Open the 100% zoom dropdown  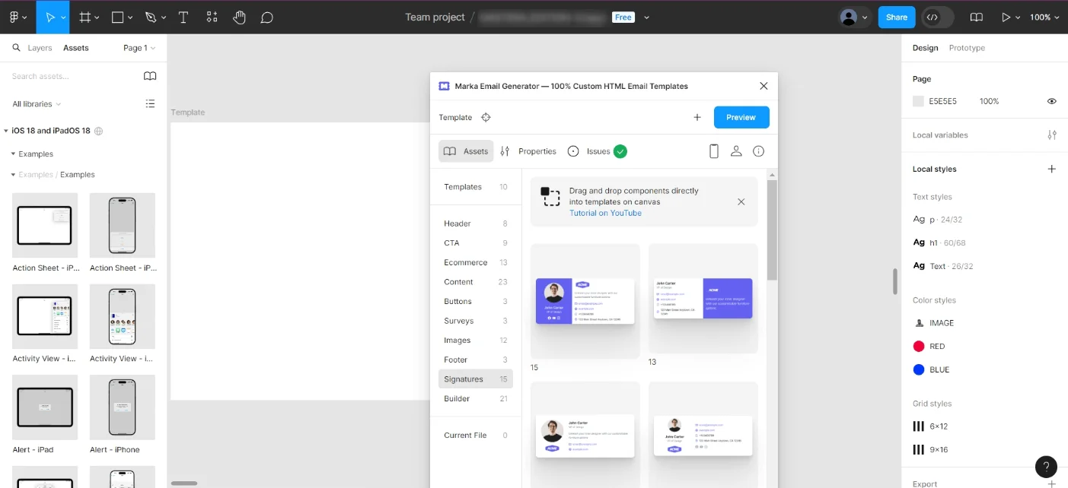(1044, 17)
